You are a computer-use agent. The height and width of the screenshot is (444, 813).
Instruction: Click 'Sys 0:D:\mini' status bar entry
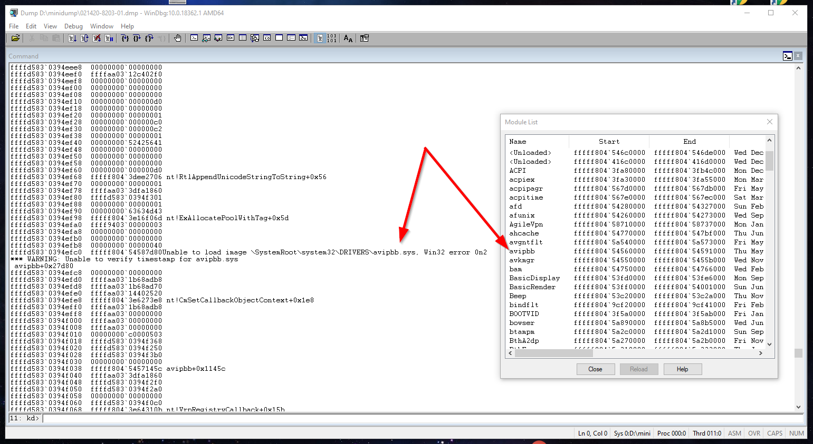(x=632, y=433)
